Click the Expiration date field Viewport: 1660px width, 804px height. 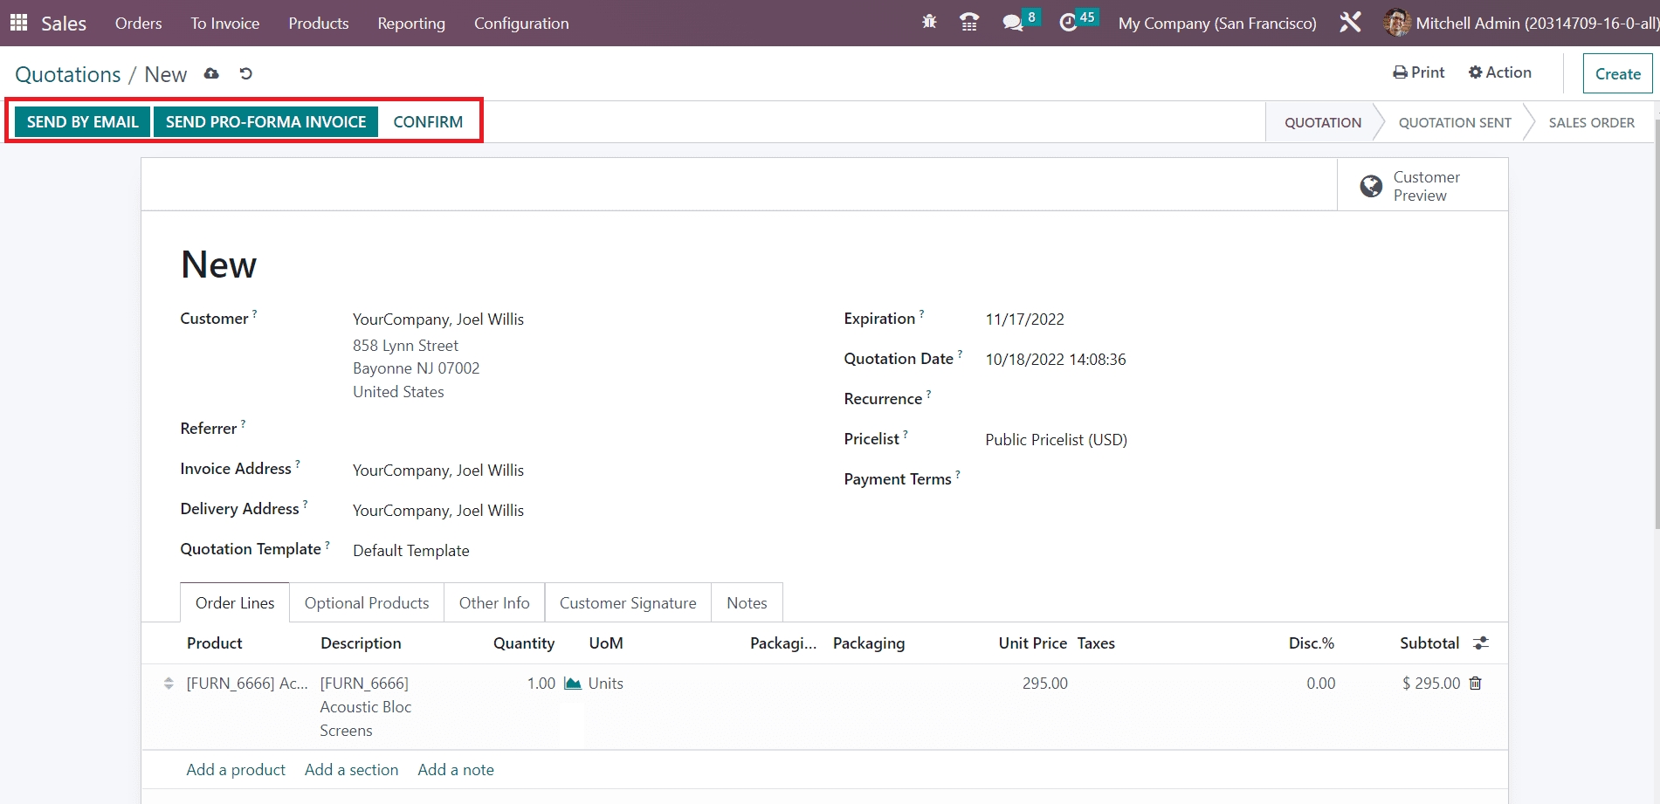1024,320
